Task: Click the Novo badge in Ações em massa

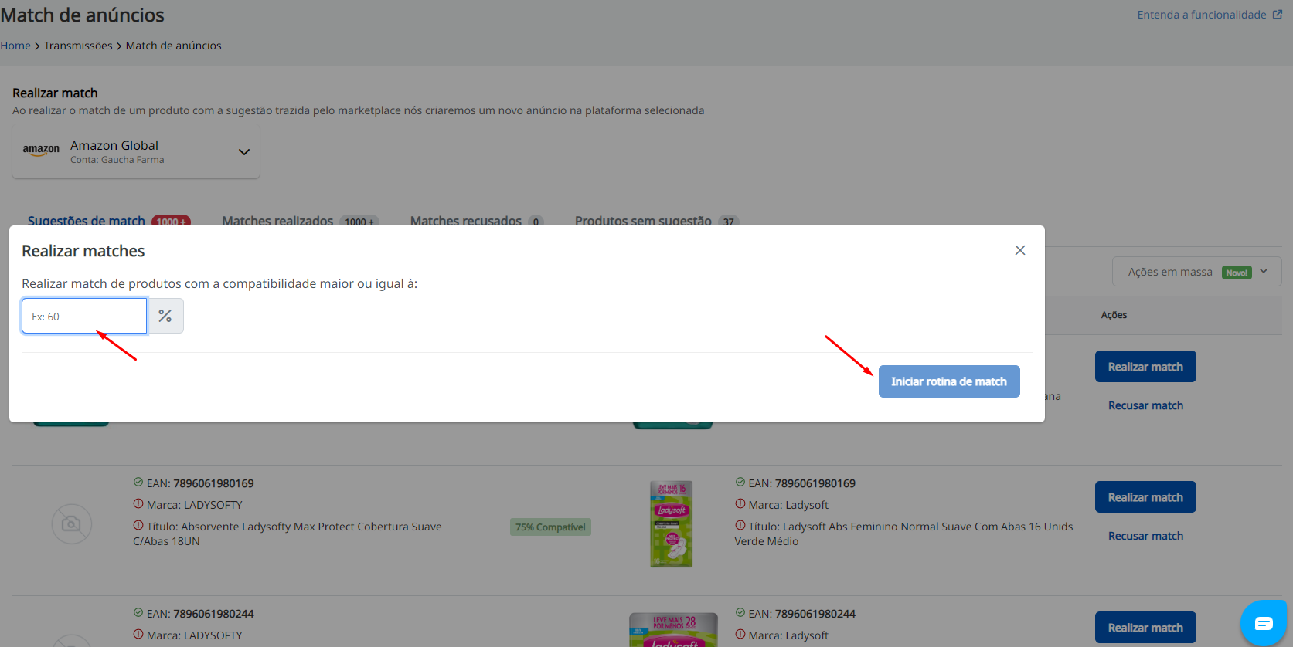Action: click(x=1237, y=273)
